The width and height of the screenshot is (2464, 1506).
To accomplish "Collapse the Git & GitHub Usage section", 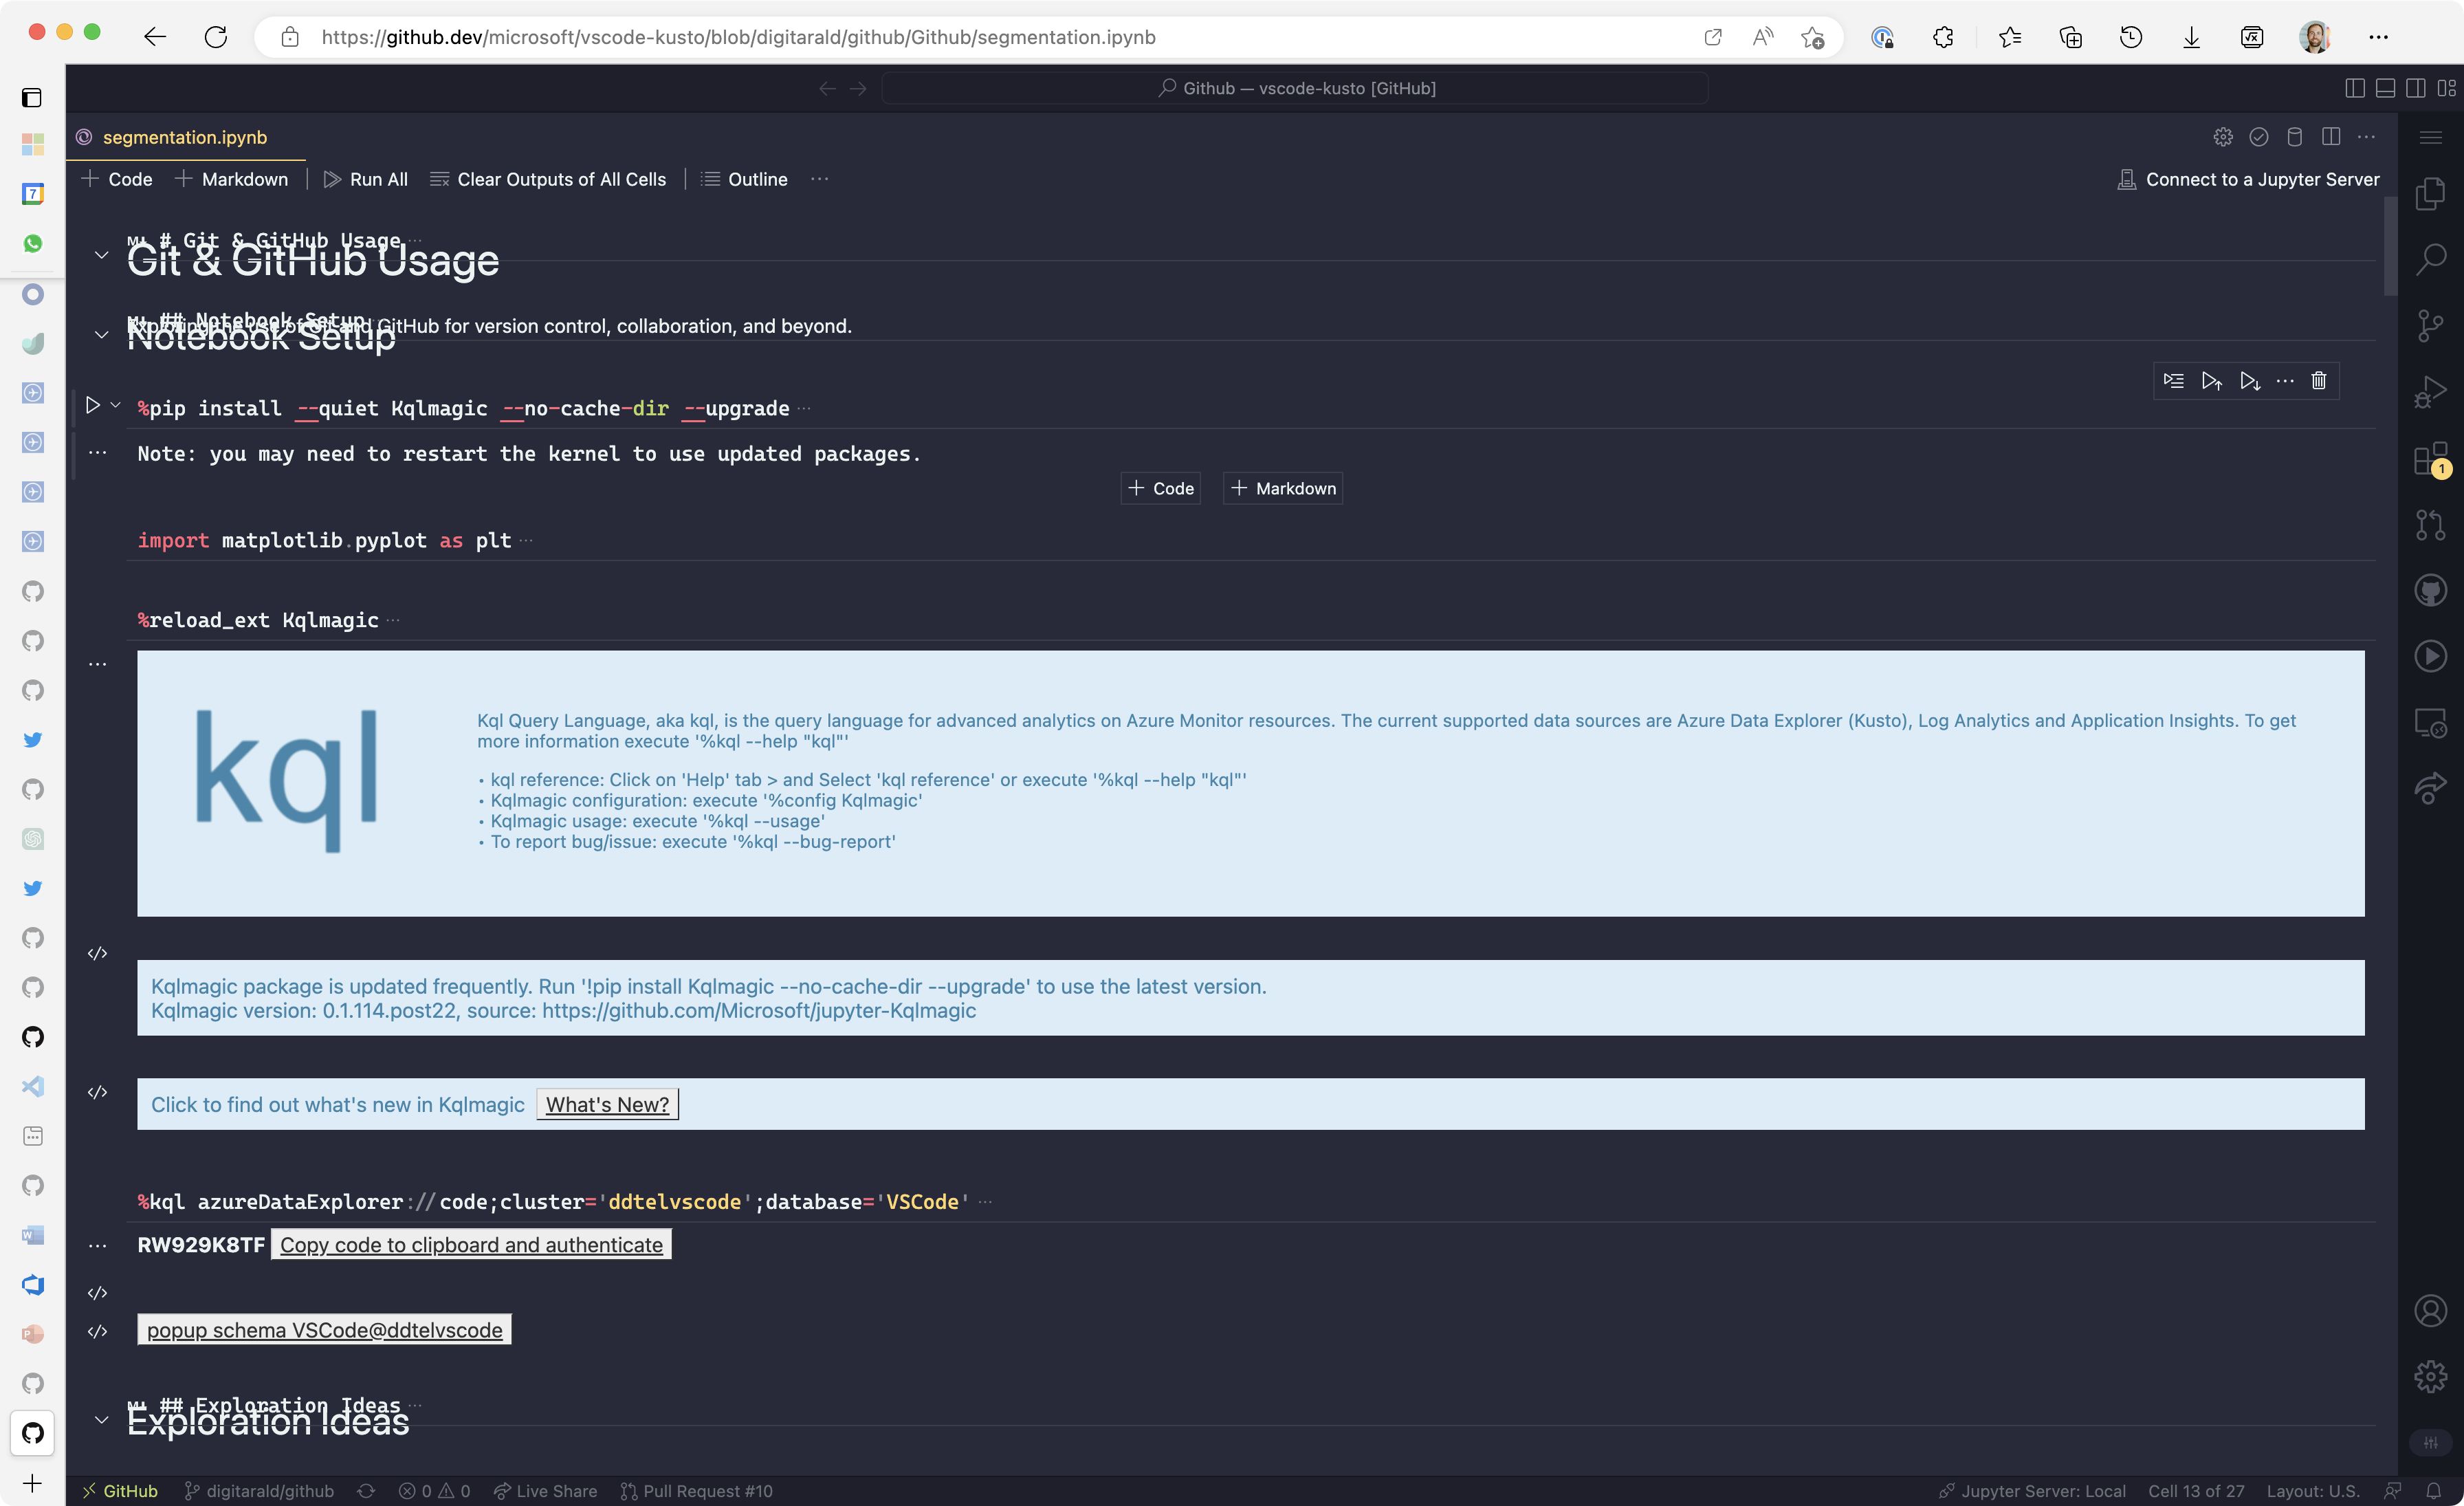I will pos(101,255).
